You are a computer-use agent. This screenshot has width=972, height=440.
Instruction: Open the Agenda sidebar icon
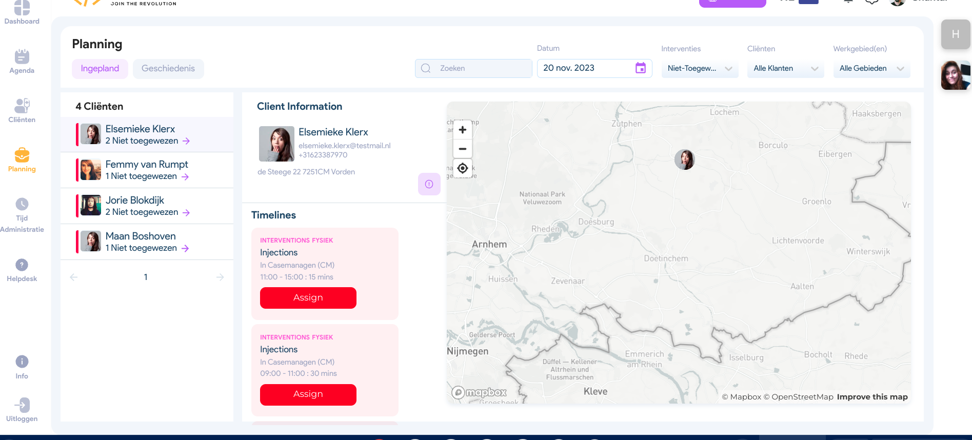click(22, 57)
